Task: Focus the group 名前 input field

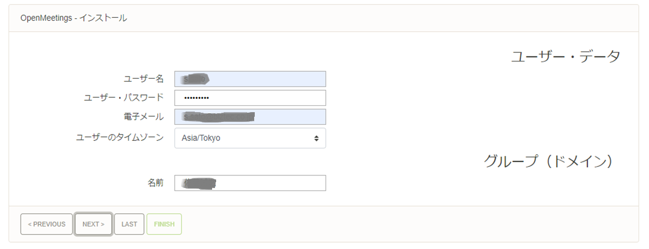Action: coord(250,183)
